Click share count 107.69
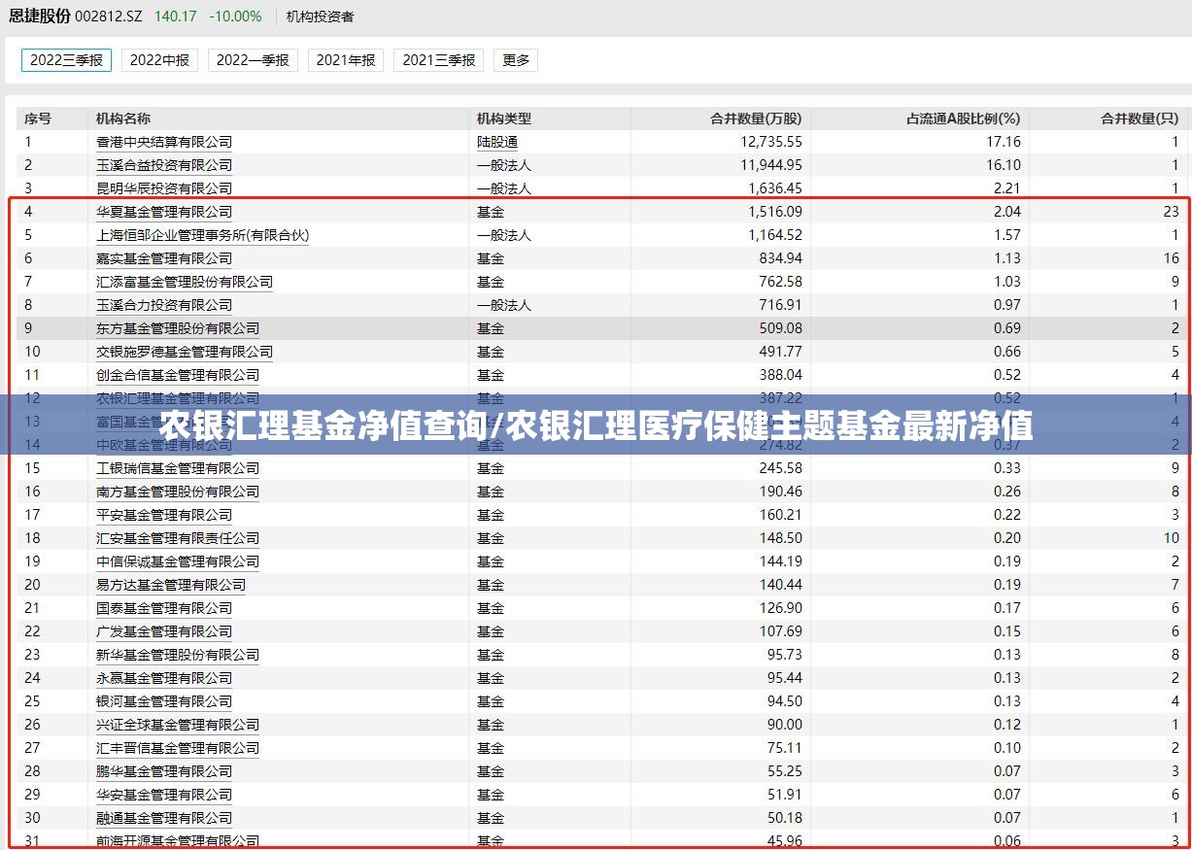Screen dimensions: 1192x850 [781, 631]
